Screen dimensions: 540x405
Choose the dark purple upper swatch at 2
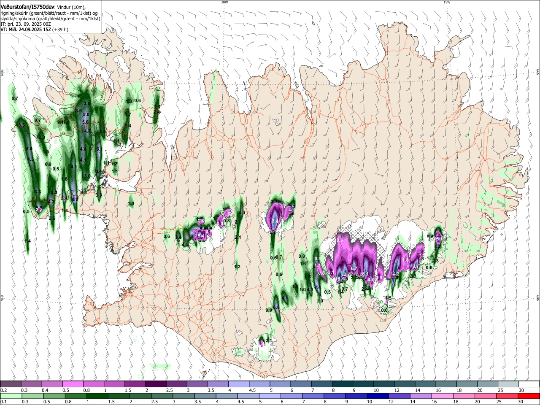pos(155,384)
